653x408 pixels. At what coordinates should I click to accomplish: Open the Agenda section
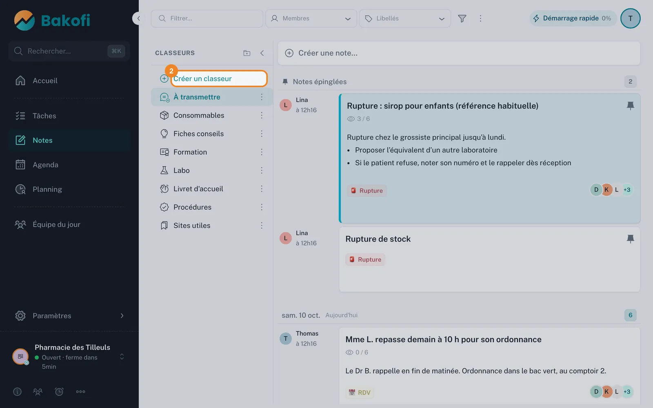pyautogui.click(x=69, y=165)
